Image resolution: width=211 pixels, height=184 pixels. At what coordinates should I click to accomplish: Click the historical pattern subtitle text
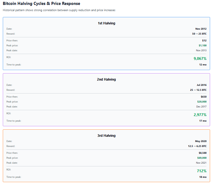click(59, 10)
